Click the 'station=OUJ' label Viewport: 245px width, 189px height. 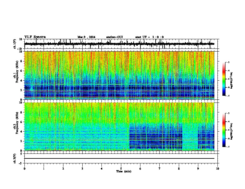tap(114, 37)
